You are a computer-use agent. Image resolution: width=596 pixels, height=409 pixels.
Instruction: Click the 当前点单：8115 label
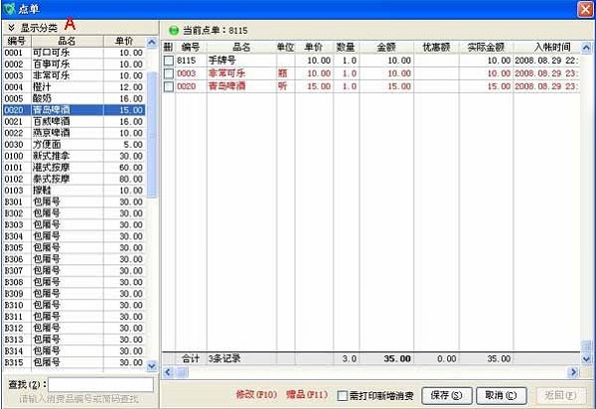pyautogui.click(x=216, y=31)
